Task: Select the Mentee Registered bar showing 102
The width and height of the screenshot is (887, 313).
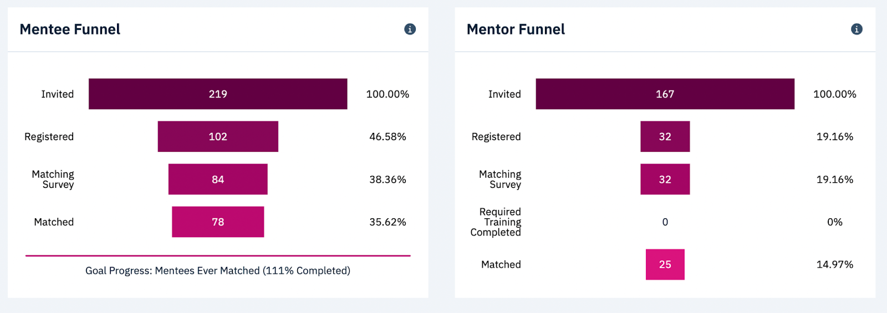Action: (x=218, y=137)
